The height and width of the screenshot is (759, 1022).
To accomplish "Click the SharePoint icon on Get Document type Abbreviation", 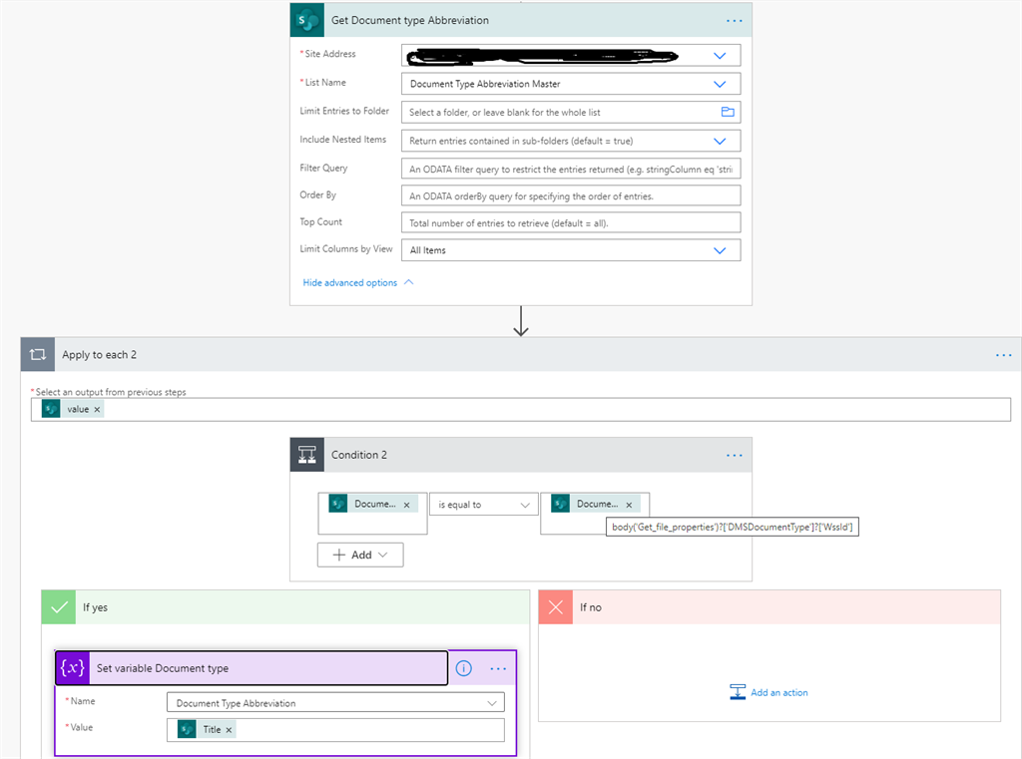I will (306, 19).
